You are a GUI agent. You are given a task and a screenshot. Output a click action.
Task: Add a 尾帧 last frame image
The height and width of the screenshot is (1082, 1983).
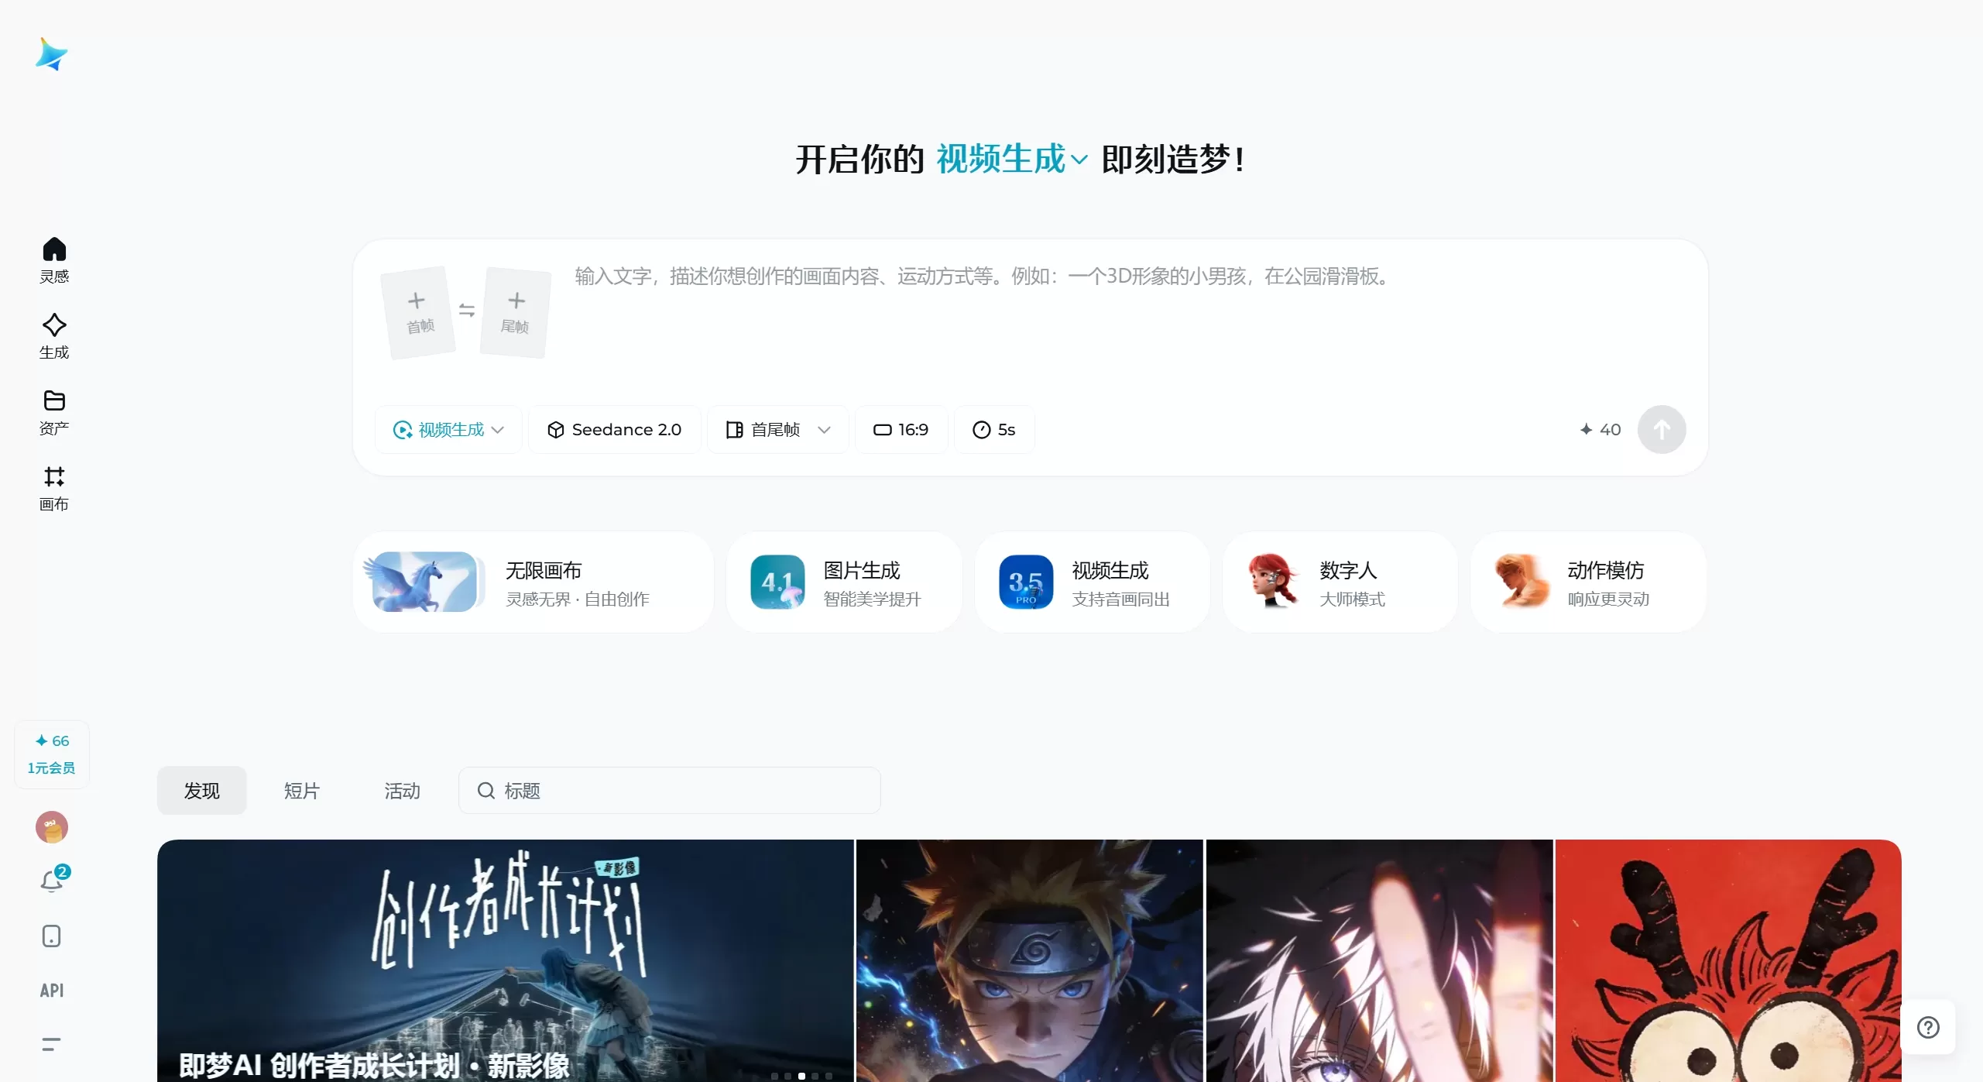(516, 312)
